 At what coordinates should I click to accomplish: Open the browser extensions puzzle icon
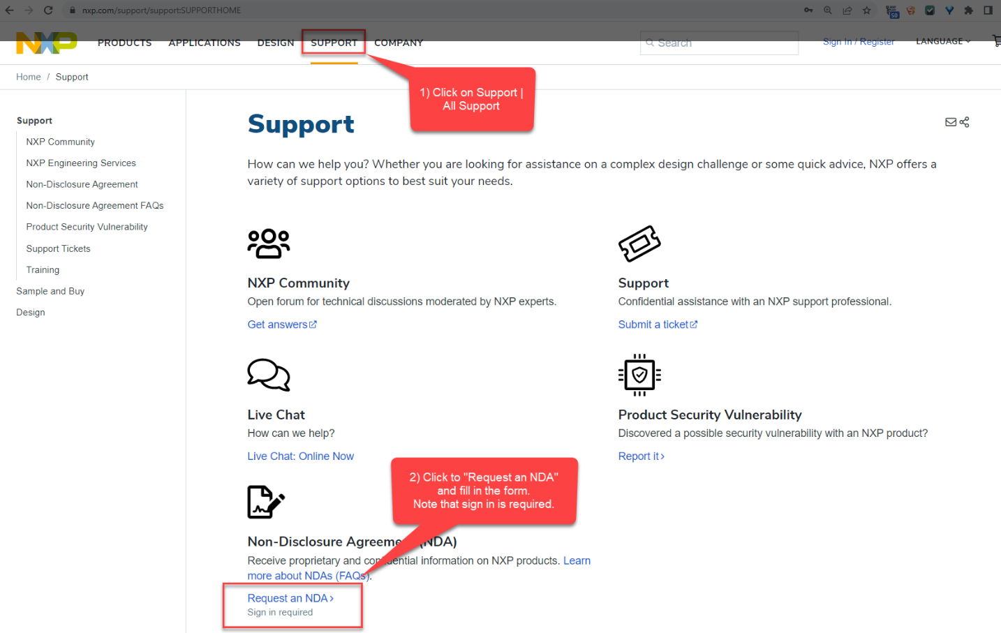(x=969, y=10)
